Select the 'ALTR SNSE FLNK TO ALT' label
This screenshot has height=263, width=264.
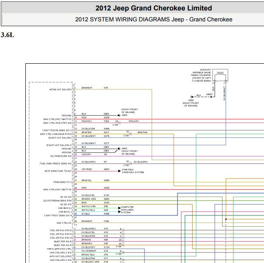(x=58, y=171)
